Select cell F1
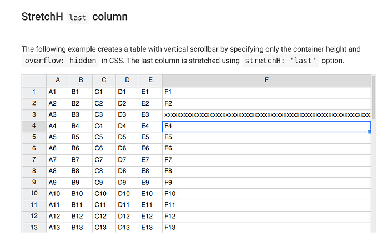The height and width of the screenshot is (251, 383). click(x=266, y=92)
